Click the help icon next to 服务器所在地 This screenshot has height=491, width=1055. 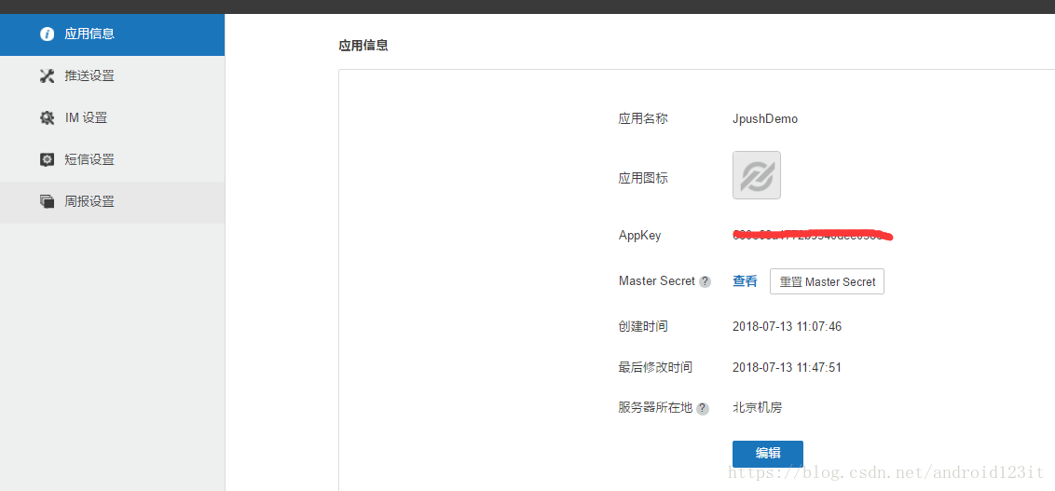703,408
